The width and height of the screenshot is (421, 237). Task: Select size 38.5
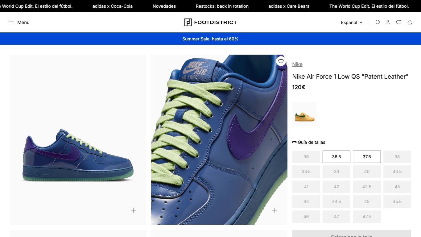point(306,172)
